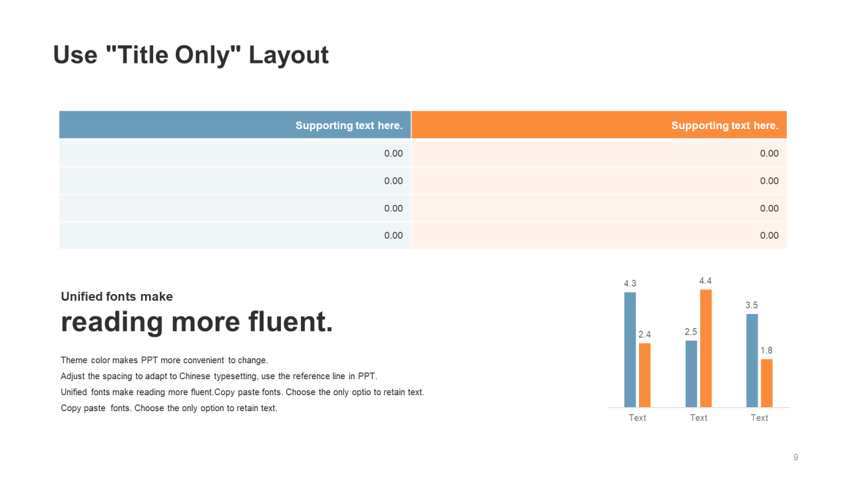Select the blue chart bar labeled 4.3

click(630, 349)
